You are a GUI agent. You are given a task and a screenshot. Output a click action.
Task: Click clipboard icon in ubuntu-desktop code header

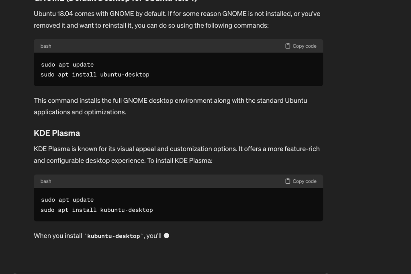pyautogui.click(x=288, y=46)
